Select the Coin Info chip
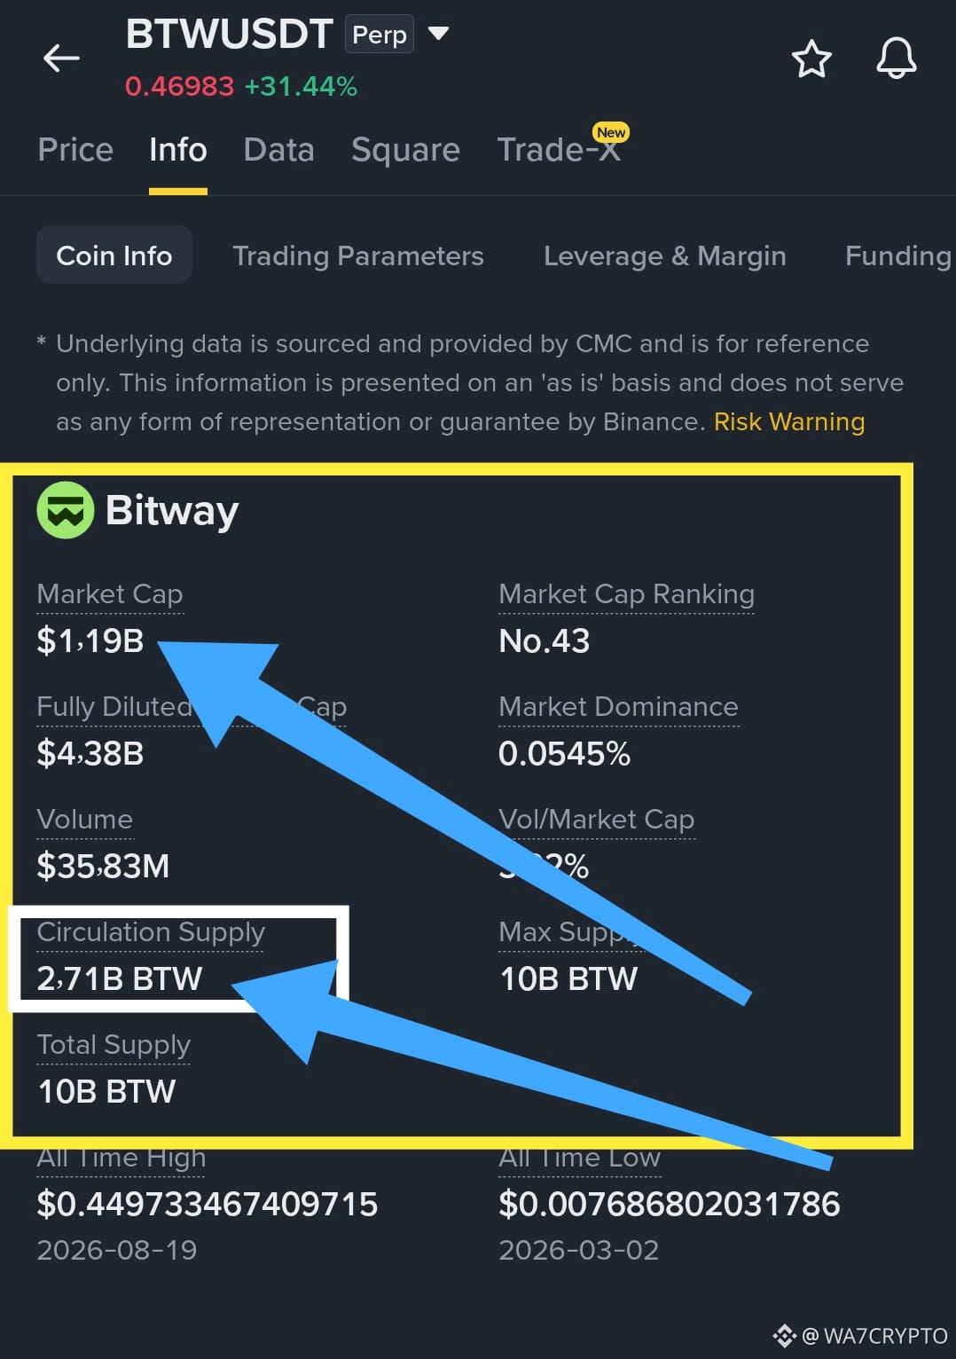 [114, 255]
